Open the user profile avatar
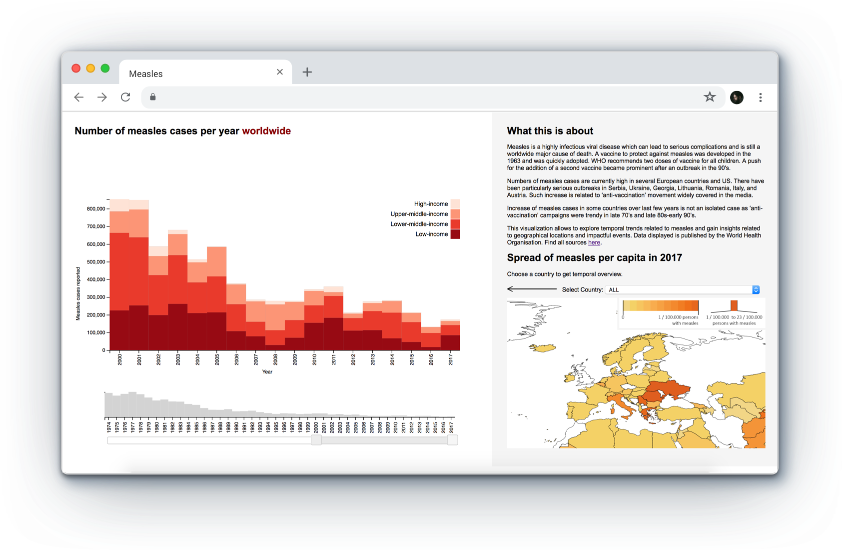852x560 pixels. tap(737, 97)
